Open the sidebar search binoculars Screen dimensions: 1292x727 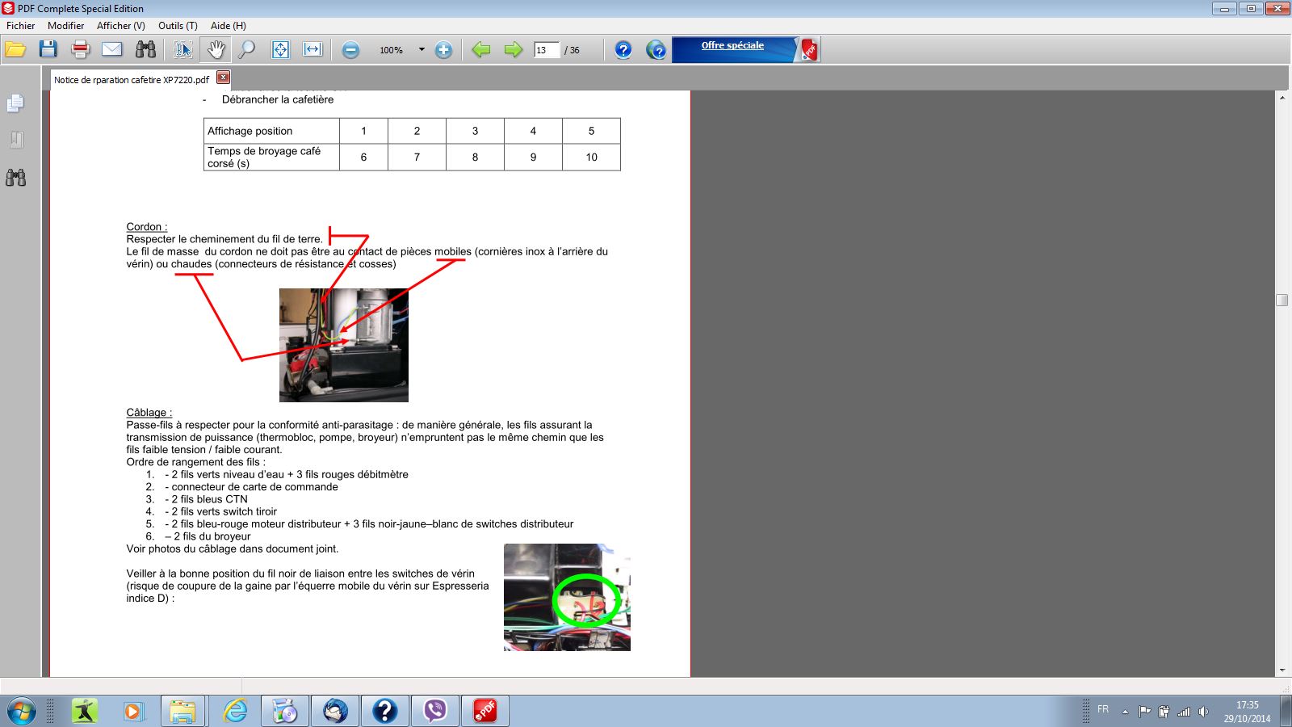(x=15, y=177)
